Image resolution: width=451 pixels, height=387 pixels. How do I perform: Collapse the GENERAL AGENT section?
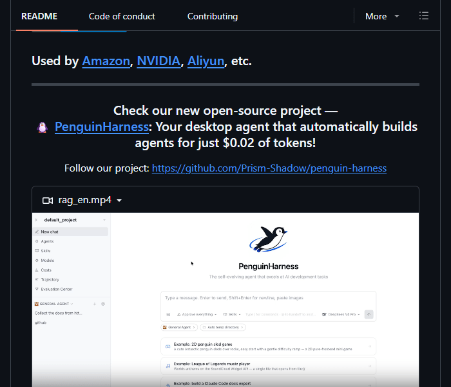pyautogui.click(x=72, y=304)
